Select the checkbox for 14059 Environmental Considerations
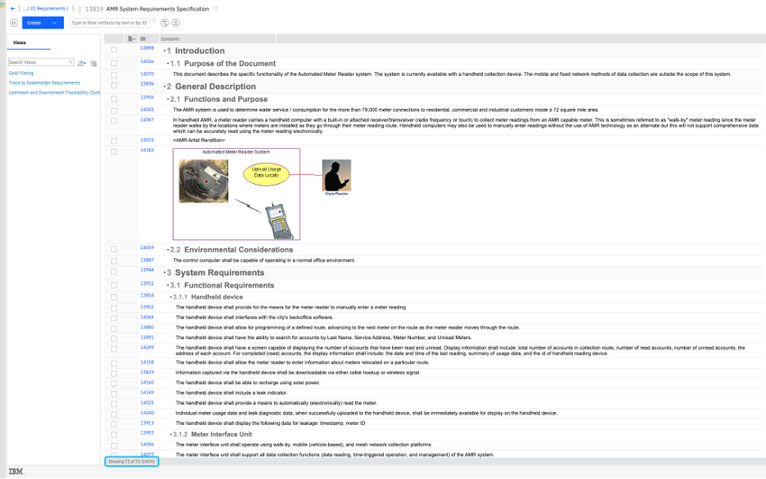Viewport: 766px width, 479px height. pyautogui.click(x=114, y=249)
